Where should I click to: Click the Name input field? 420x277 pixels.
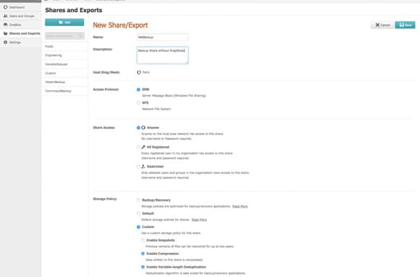tap(162, 37)
